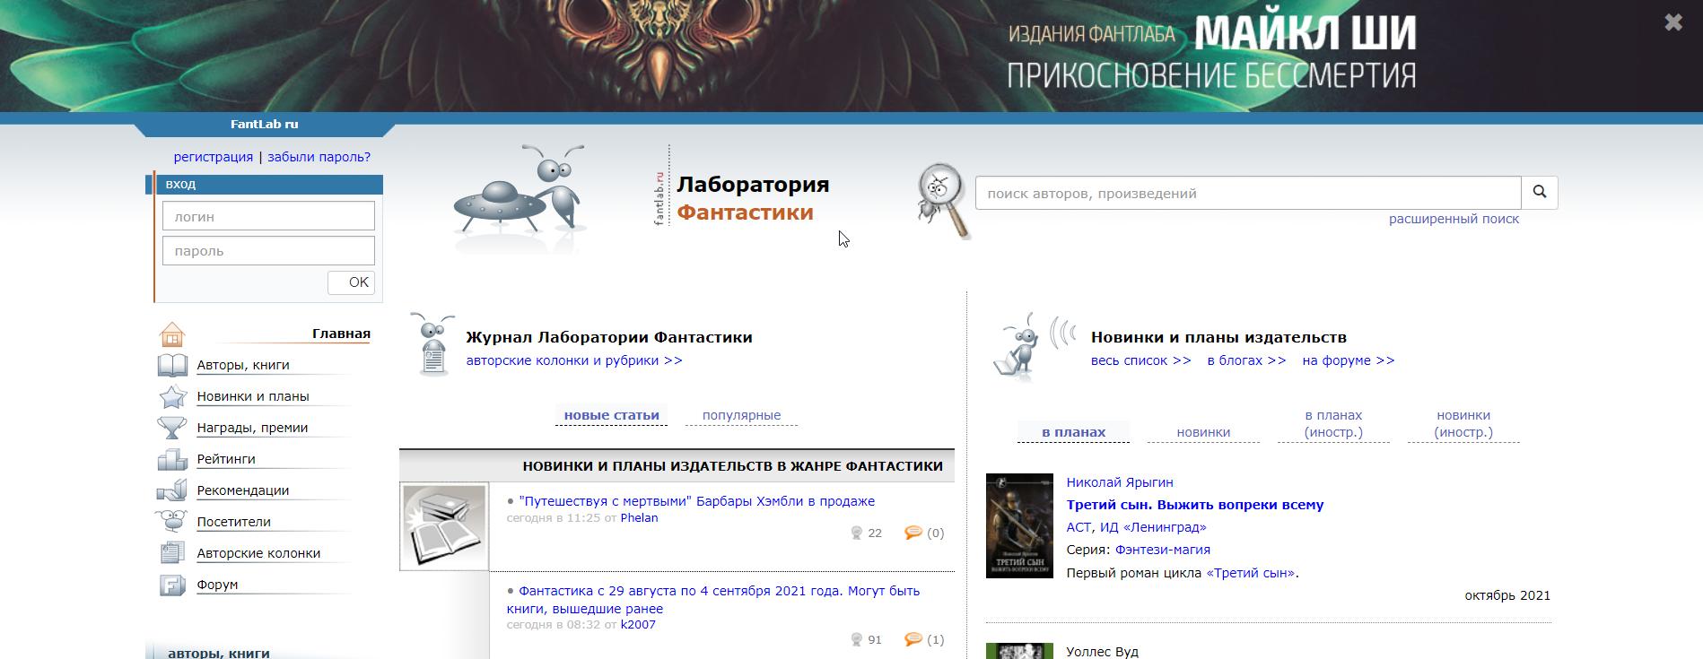Open Рейтинги menu item
Image resolution: width=1703 pixels, height=659 pixels.
pos(226,459)
